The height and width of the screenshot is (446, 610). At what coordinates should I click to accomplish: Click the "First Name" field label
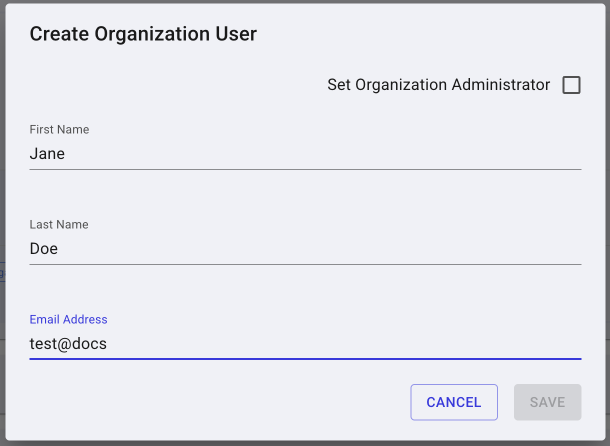[59, 129]
